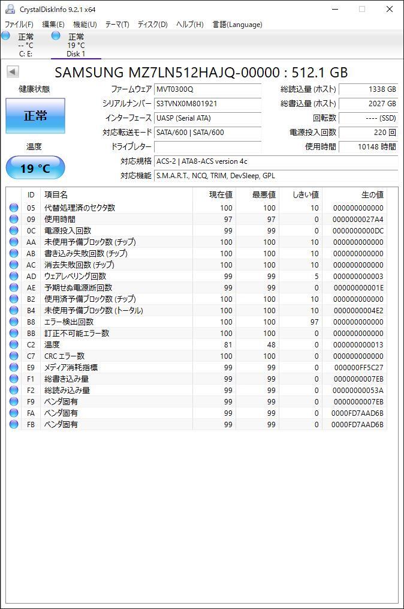The image size is (404, 609).
Task: Select the C: E: disk tab
Action: coord(26,44)
